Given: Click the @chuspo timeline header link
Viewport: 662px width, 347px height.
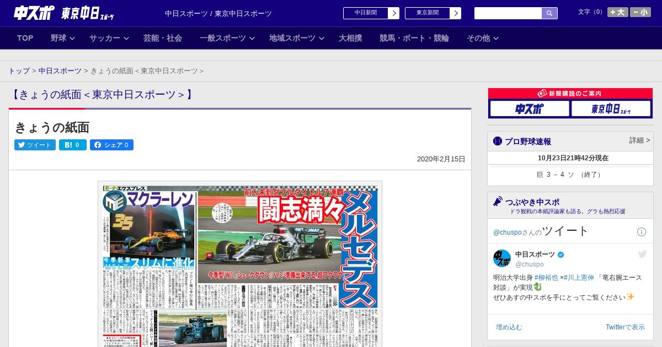Looking at the screenshot, I should click(x=507, y=232).
